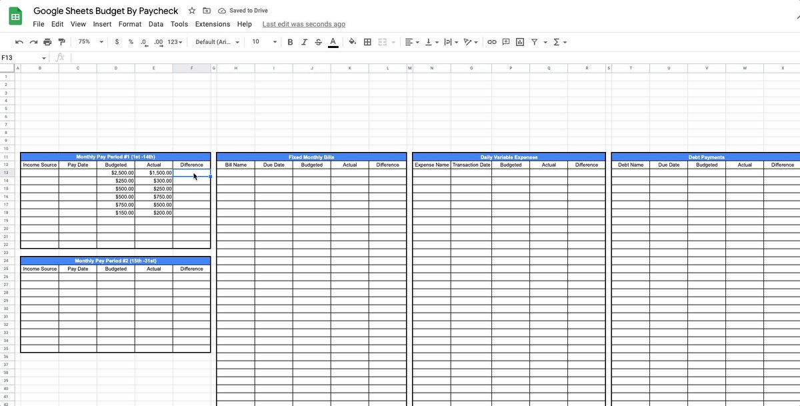Increase decimal places
800x406 pixels.
pos(158,42)
